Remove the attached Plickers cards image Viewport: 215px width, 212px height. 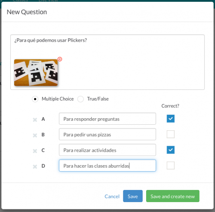(60, 59)
